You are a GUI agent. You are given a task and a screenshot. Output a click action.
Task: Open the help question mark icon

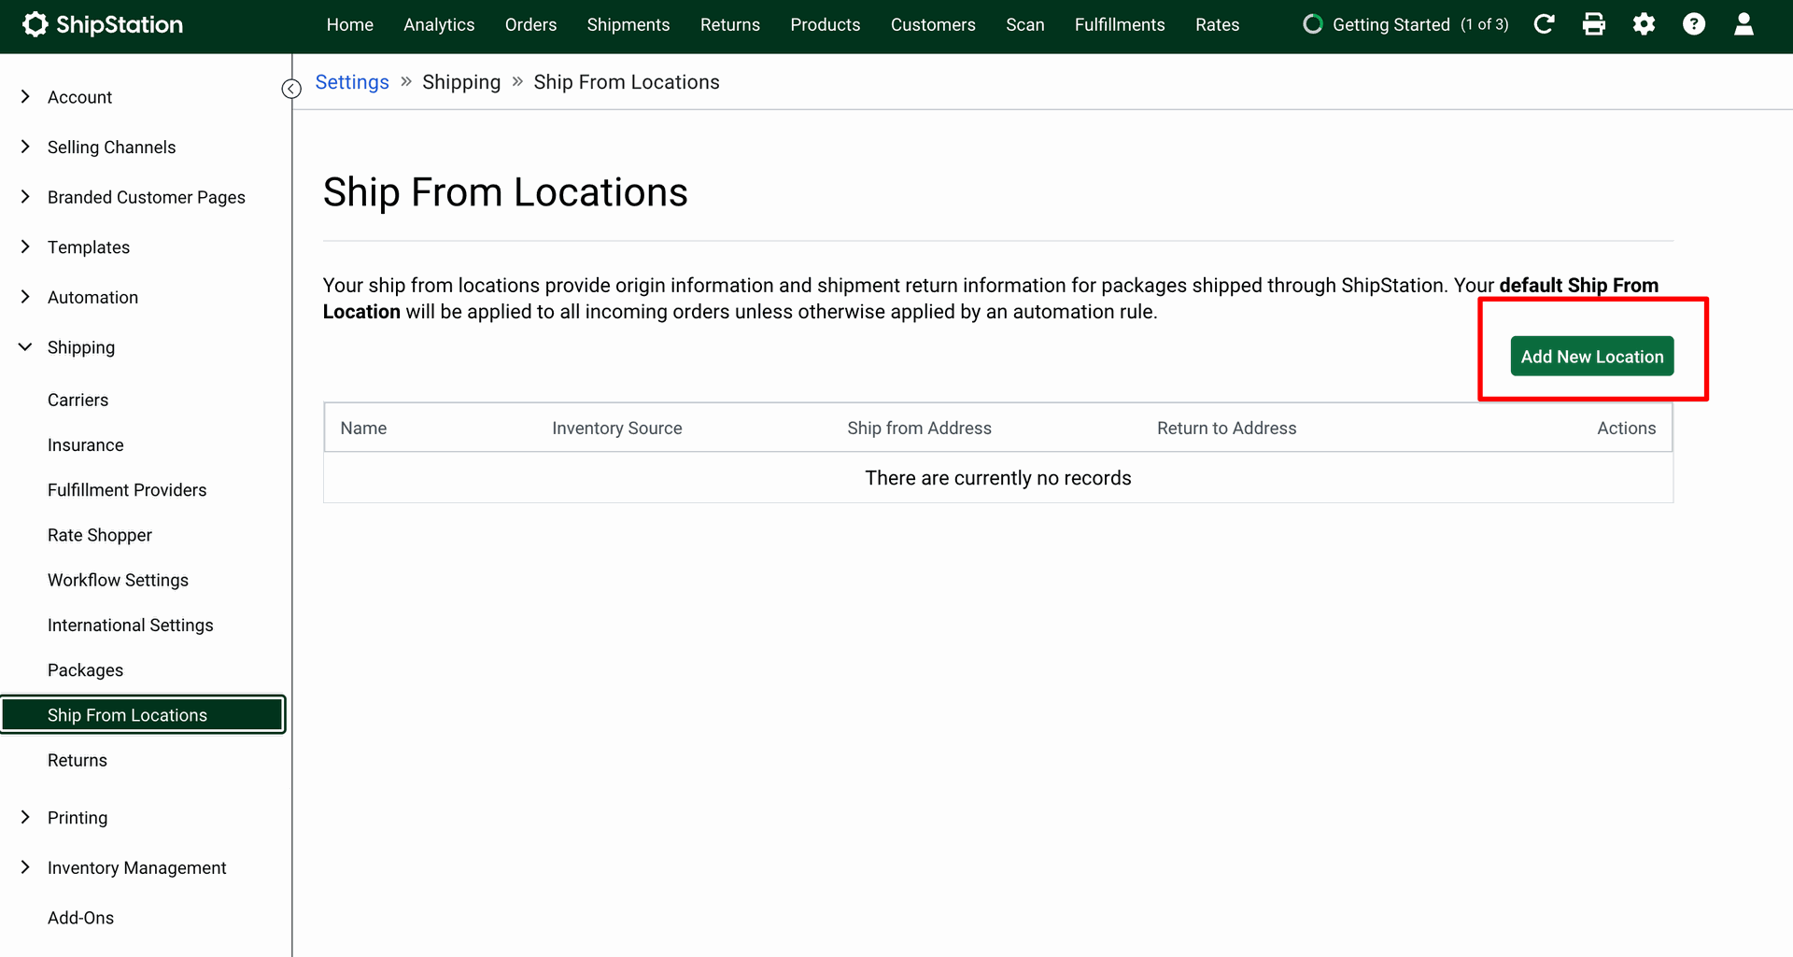pos(1693,24)
